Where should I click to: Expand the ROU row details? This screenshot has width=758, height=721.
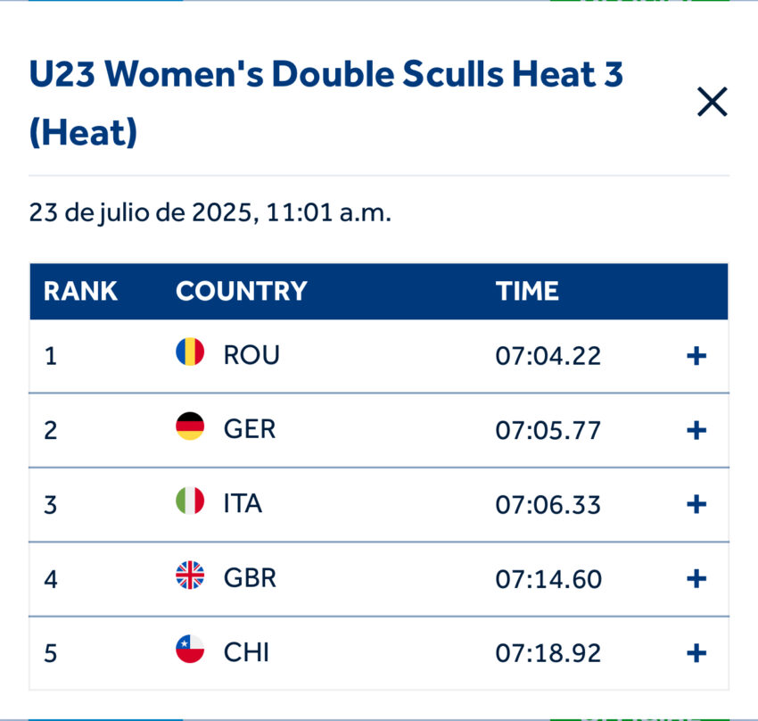point(696,356)
